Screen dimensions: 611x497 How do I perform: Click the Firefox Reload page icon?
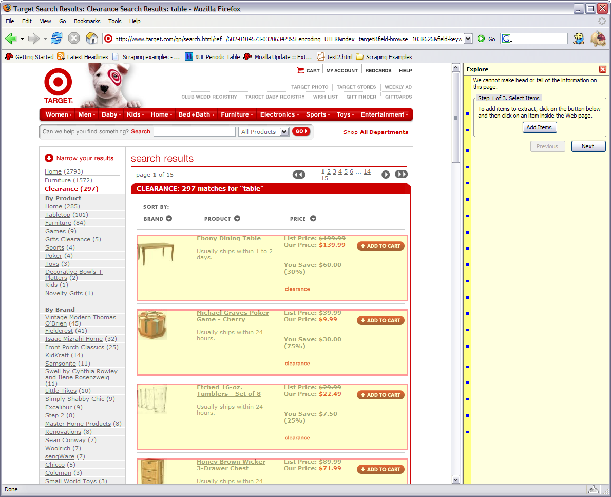(x=56, y=39)
